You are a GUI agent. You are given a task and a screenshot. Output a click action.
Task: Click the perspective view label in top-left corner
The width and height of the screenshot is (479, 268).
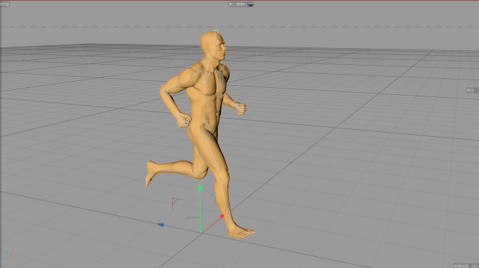coord(5,4)
